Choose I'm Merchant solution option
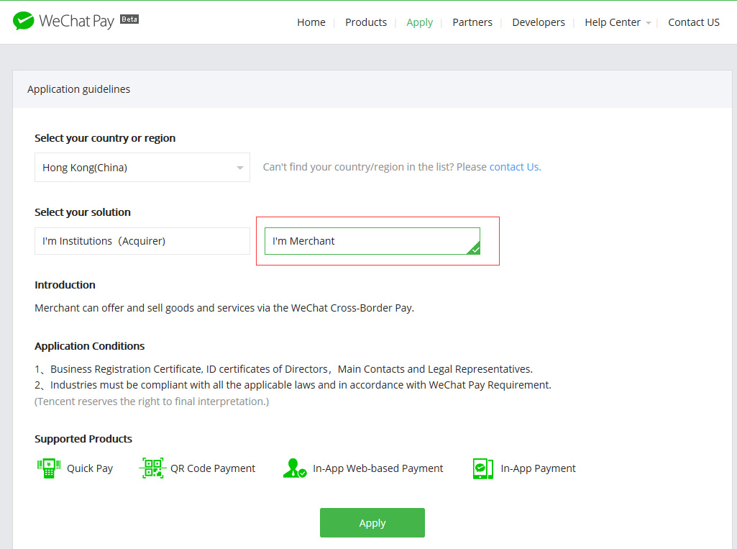 [372, 241]
